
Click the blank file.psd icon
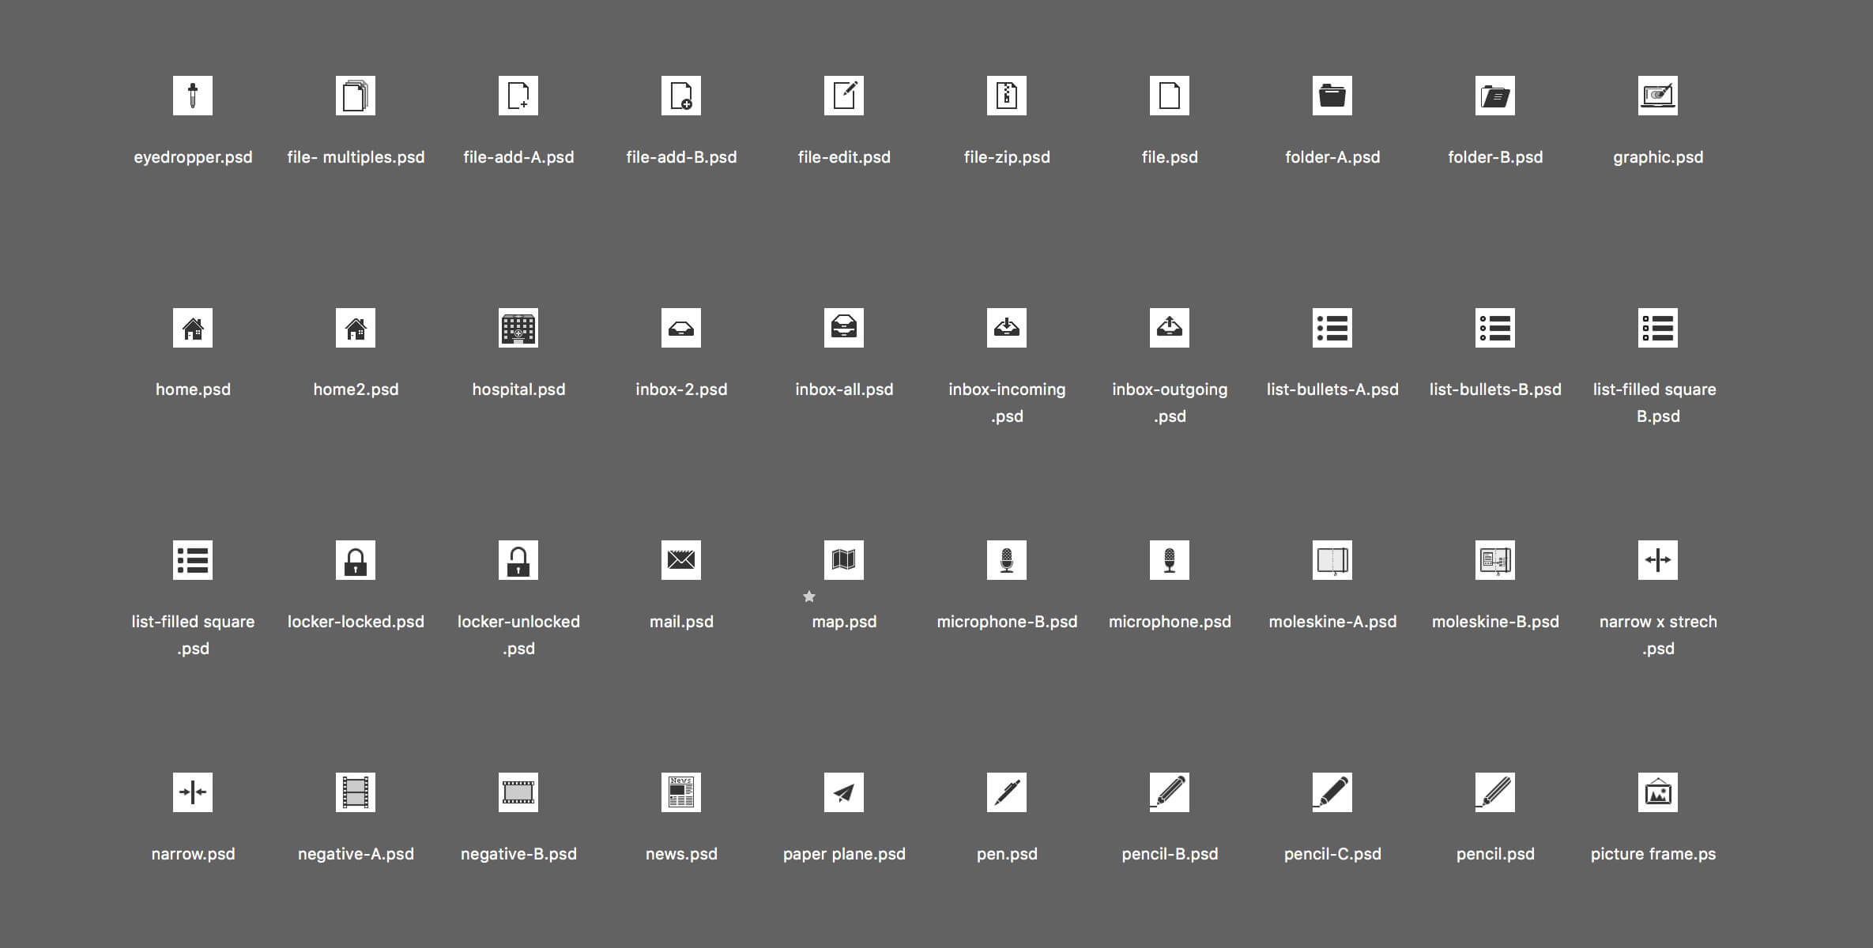[1170, 96]
